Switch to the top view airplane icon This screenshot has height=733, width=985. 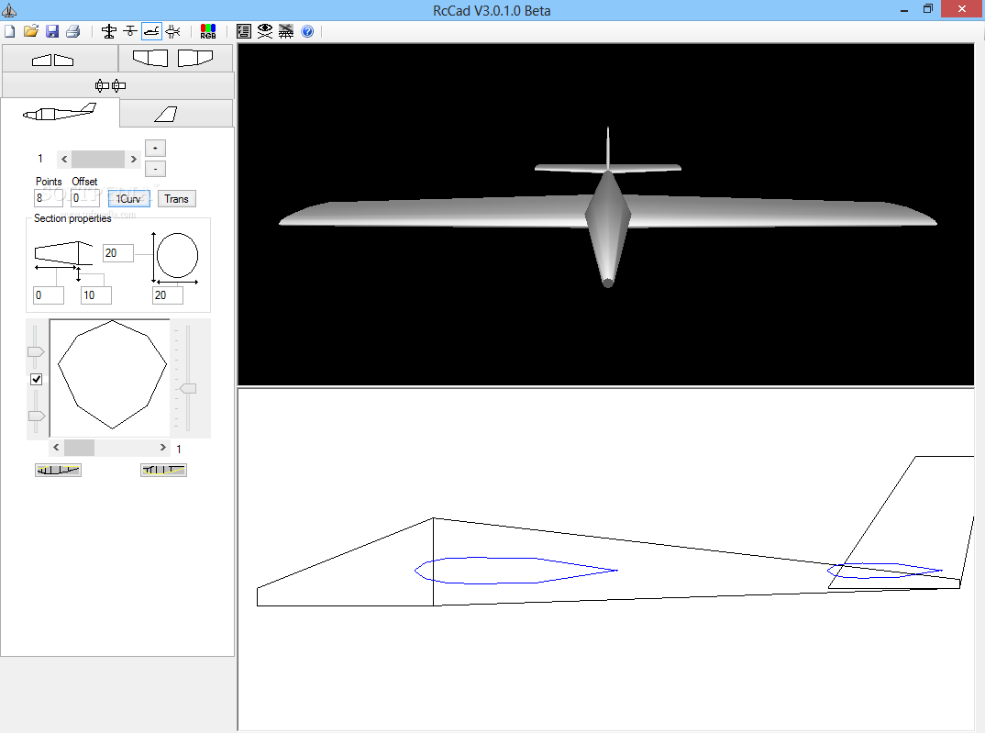(108, 31)
